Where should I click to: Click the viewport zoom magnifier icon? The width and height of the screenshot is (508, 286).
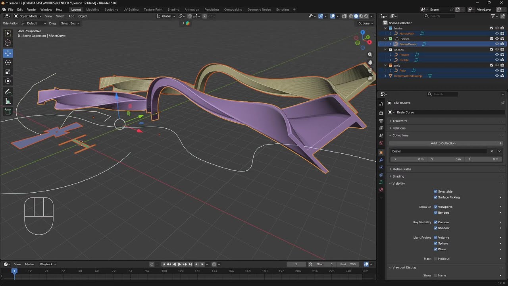[x=370, y=54]
